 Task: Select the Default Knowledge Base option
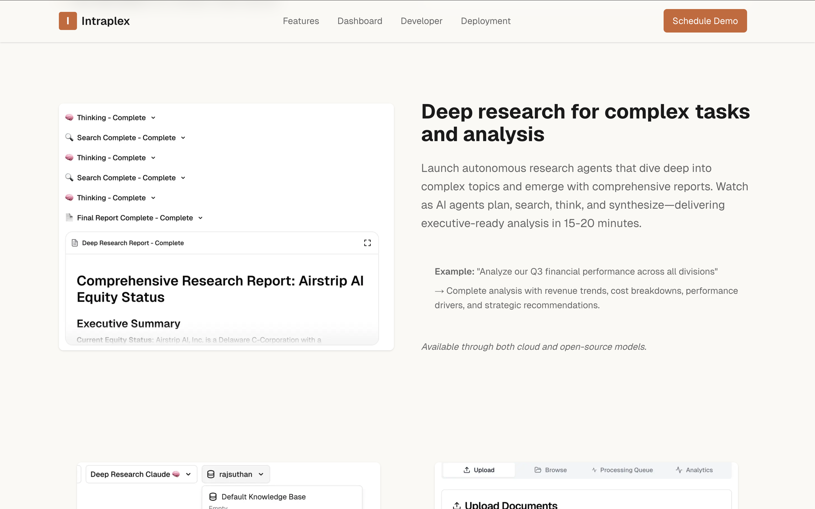263,497
